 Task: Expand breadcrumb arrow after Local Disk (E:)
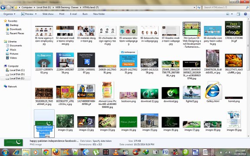click(x=53, y=7)
